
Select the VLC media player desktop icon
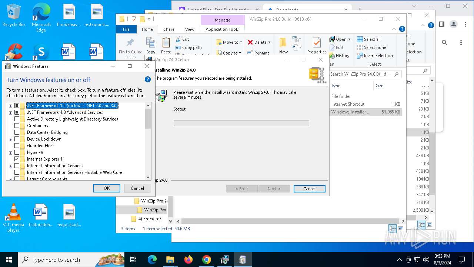tap(13, 218)
